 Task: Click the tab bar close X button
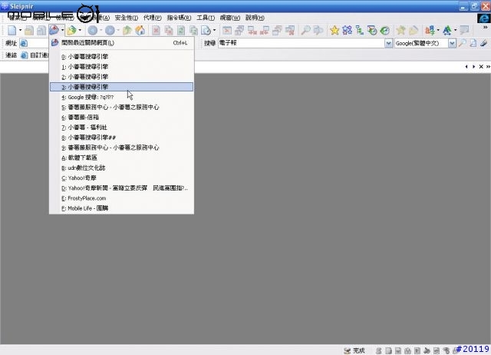pyautogui.click(x=481, y=67)
